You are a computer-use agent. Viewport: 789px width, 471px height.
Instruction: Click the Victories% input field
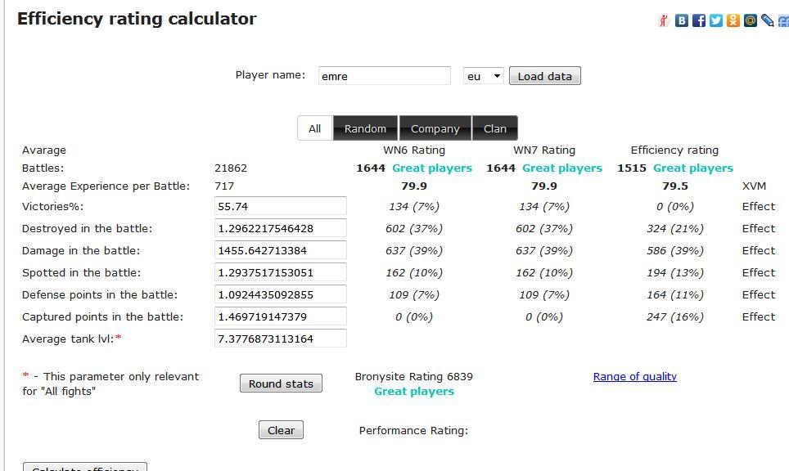click(x=280, y=206)
